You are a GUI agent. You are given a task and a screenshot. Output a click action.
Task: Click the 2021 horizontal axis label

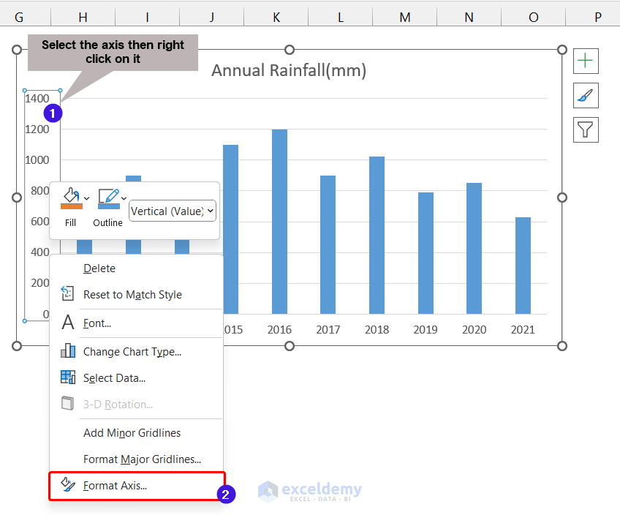pos(523,329)
